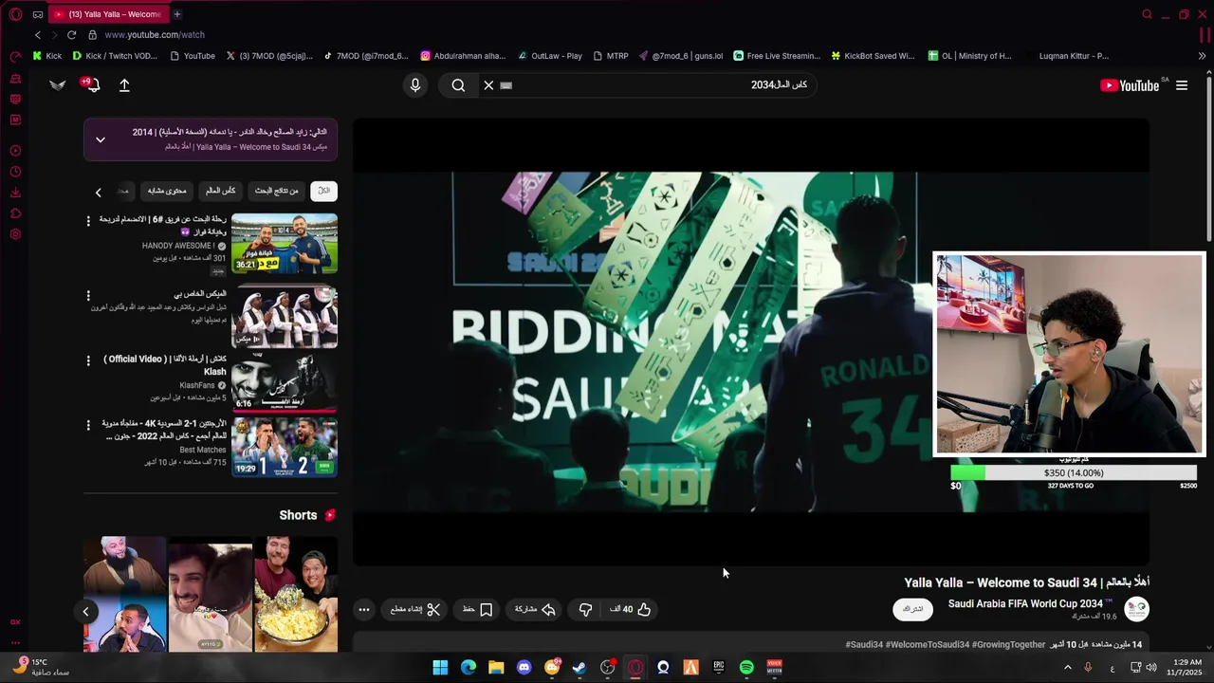Click the upload/create video icon

(124, 85)
